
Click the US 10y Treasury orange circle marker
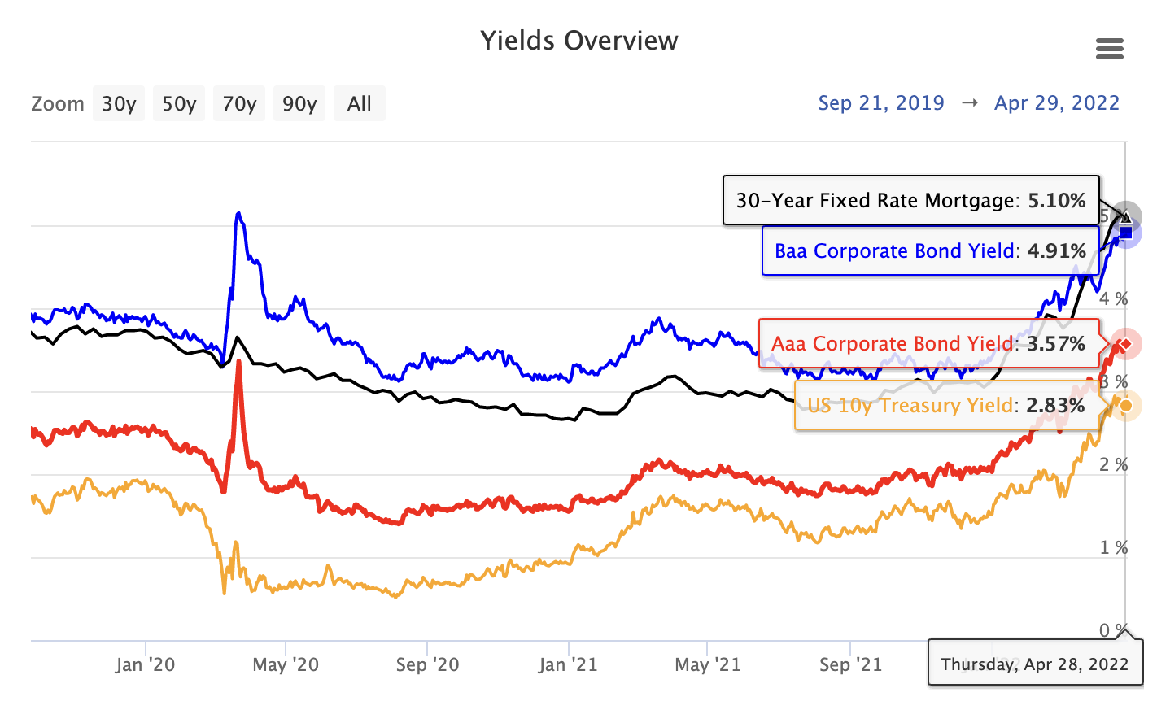point(1126,406)
